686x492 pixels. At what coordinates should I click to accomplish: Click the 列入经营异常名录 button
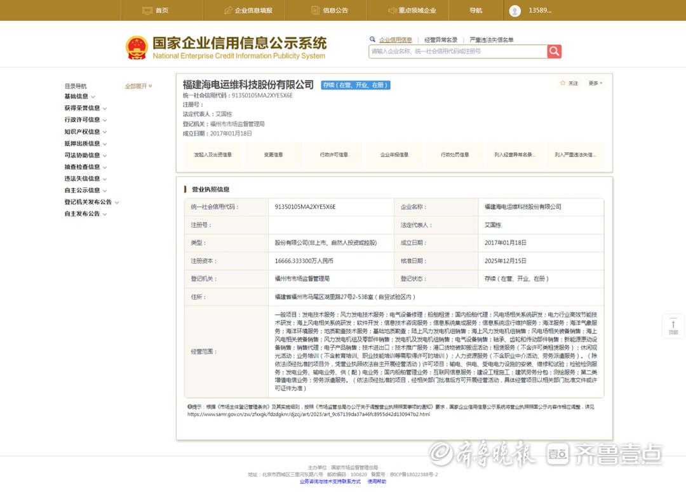click(515, 155)
